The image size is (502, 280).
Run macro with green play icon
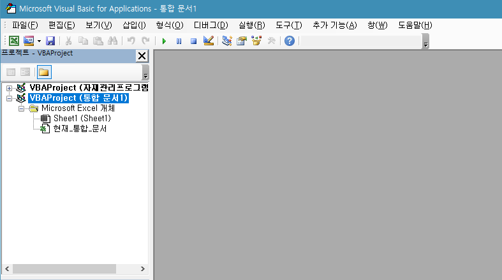click(x=164, y=41)
